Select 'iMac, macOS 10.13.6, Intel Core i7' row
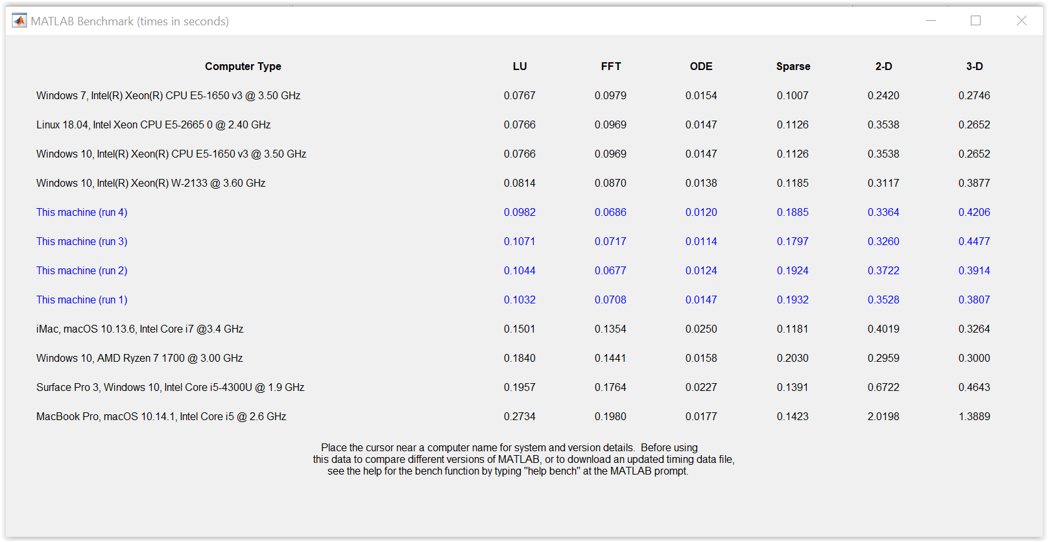 140,329
